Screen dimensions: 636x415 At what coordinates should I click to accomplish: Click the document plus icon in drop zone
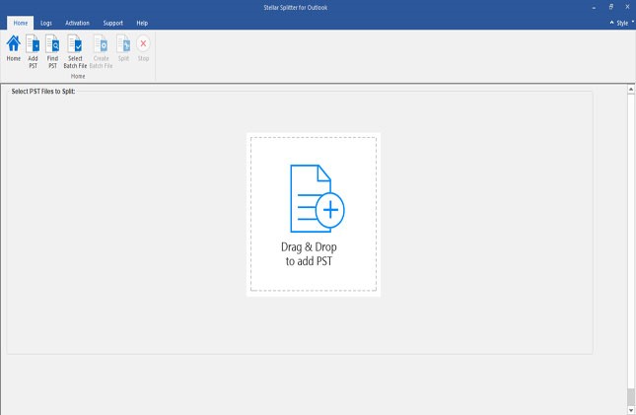[x=318, y=198]
